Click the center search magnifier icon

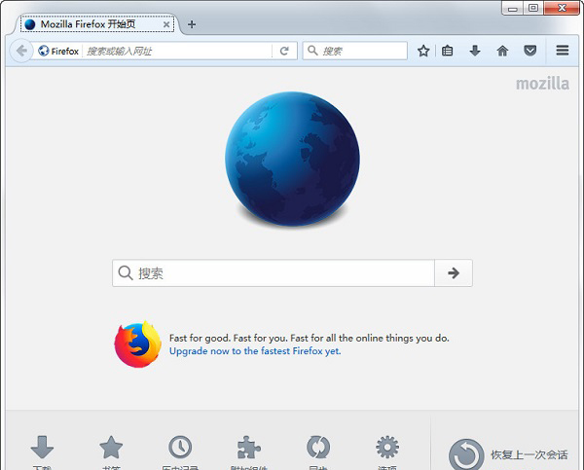coord(126,273)
